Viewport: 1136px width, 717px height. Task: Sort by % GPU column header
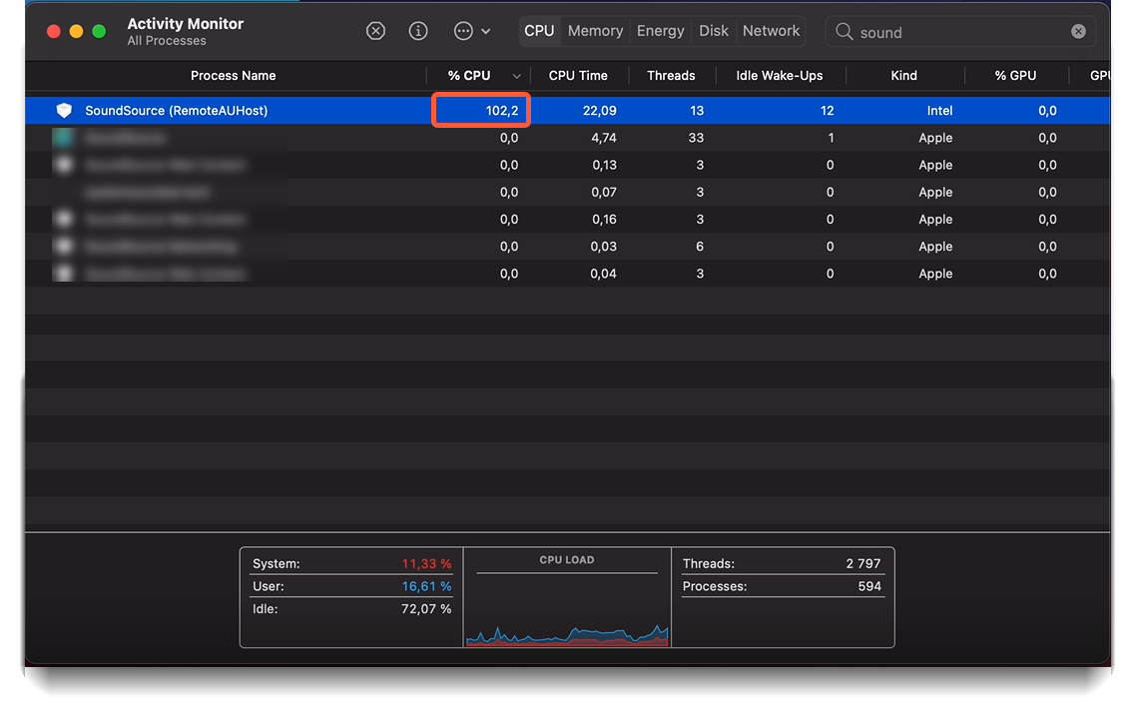[x=1015, y=76]
